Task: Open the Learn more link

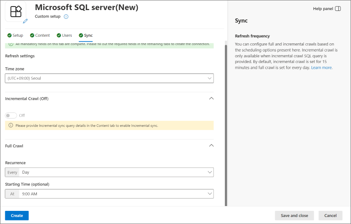Action: click(322, 67)
